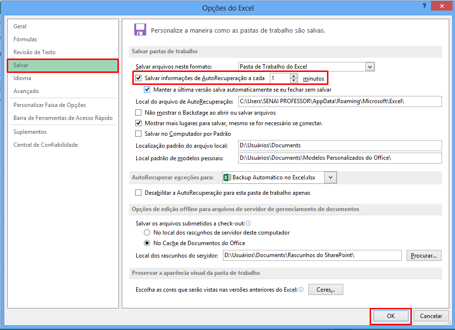
Task: Select Central de Confiabilidade in sidebar
Action: pos(45,144)
